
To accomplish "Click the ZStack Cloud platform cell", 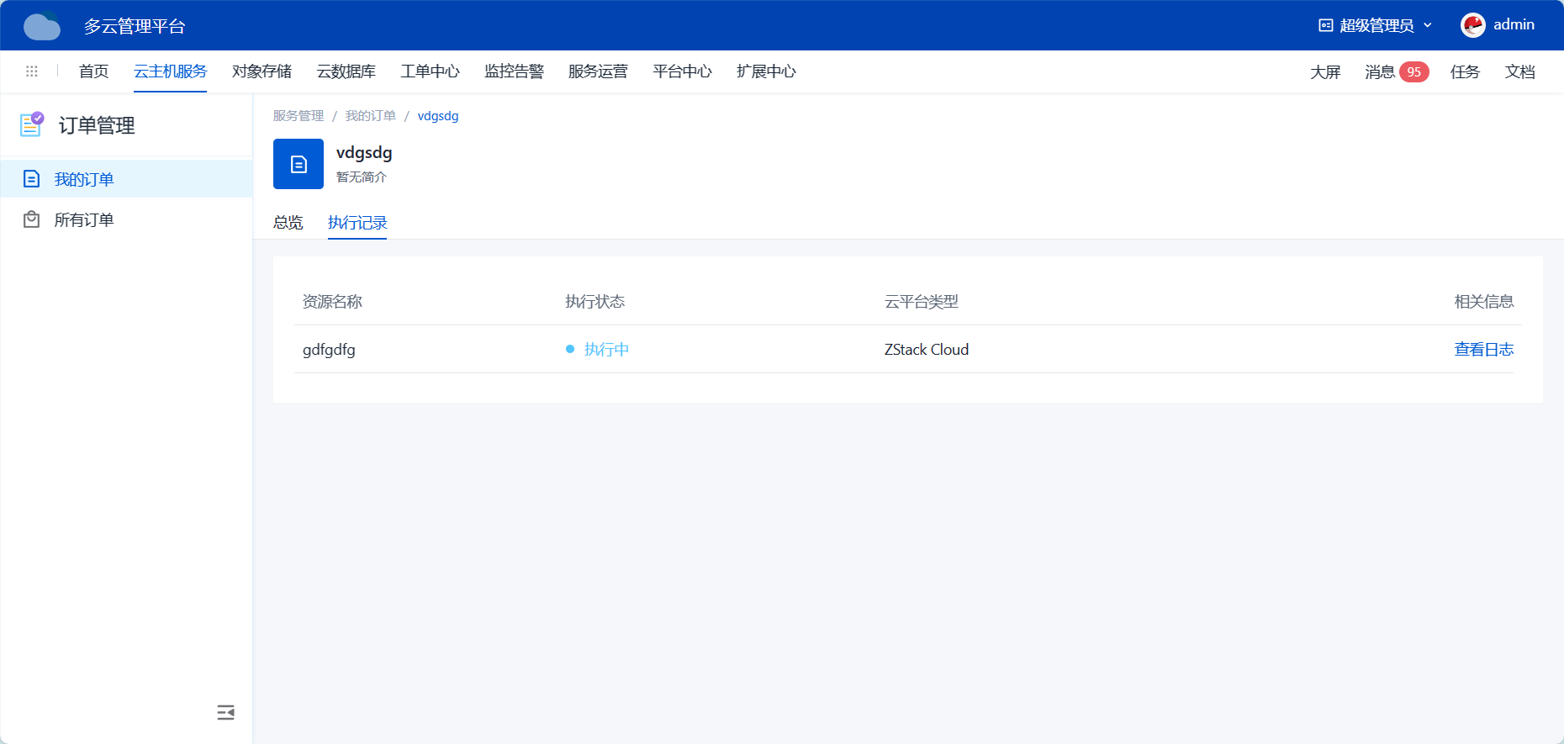I will click(x=927, y=350).
